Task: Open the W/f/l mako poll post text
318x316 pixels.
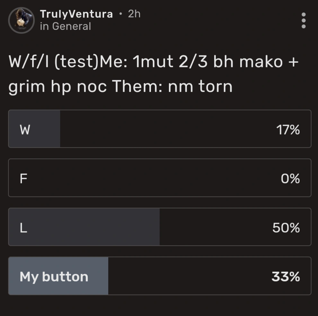Action: point(154,74)
